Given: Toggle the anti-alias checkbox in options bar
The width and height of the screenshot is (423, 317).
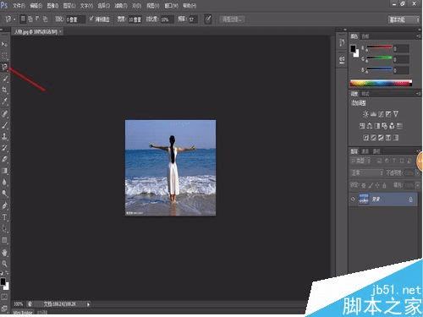Looking at the screenshot, I should (x=91, y=19).
